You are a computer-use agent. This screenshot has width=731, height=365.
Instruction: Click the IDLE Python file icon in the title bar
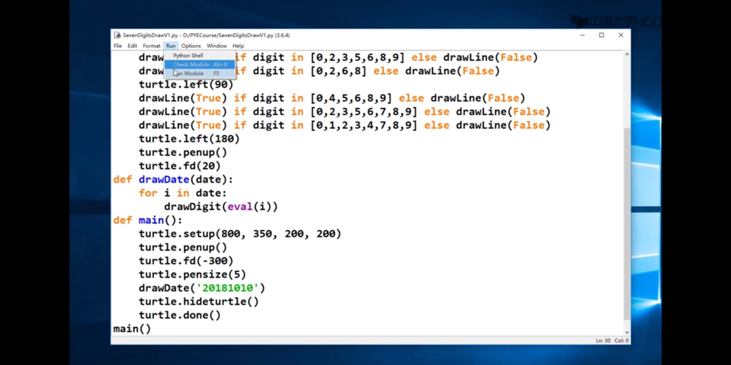click(117, 35)
